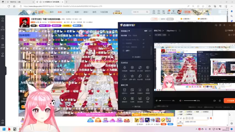The width and height of the screenshot is (235, 132).
Task: Click the record icon beside the gear
Action: coord(214,101)
